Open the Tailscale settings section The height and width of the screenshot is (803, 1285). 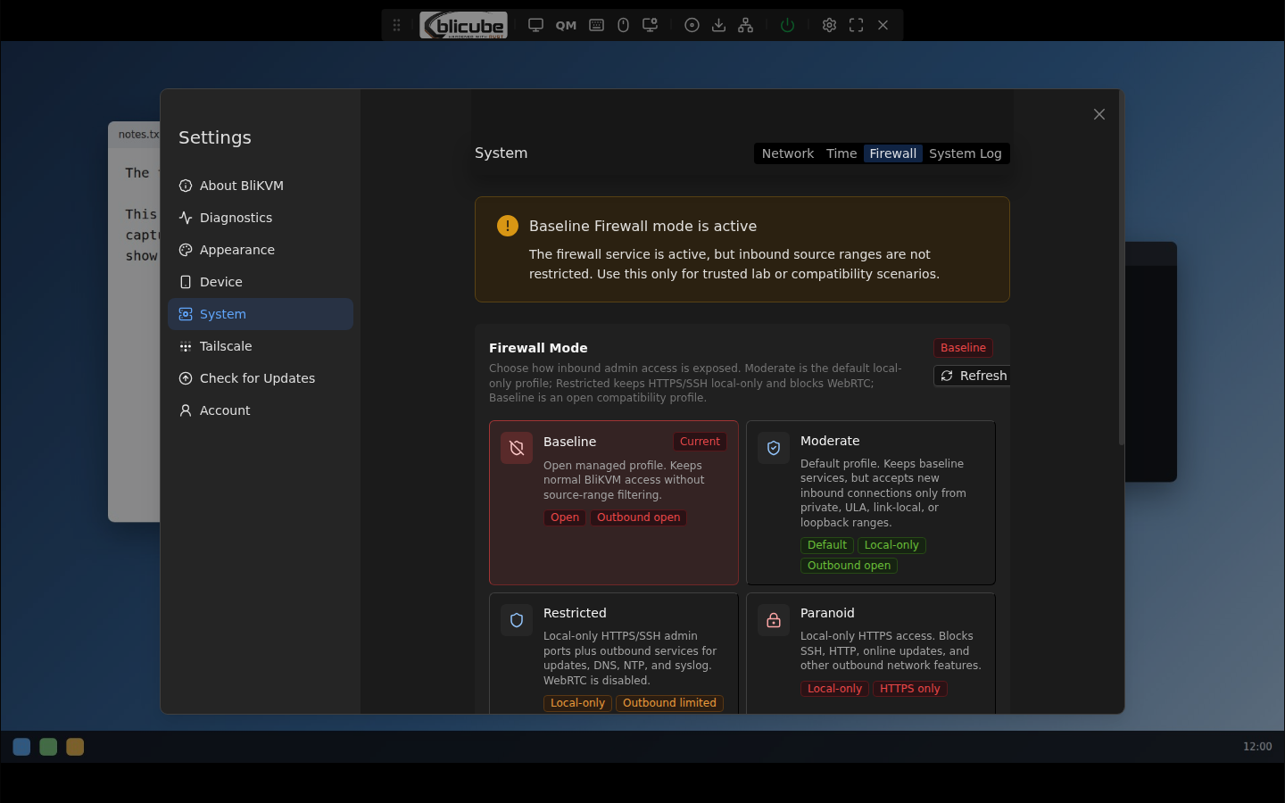click(x=261, y=346)
